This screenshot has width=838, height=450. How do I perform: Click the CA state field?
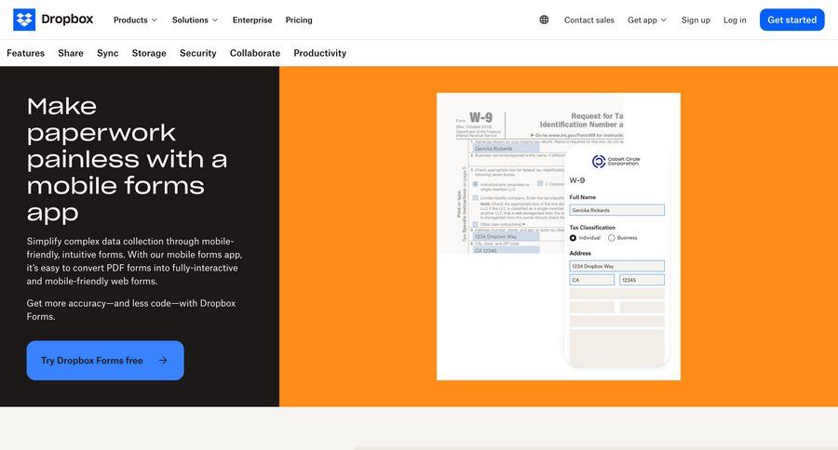click(591, 280)
